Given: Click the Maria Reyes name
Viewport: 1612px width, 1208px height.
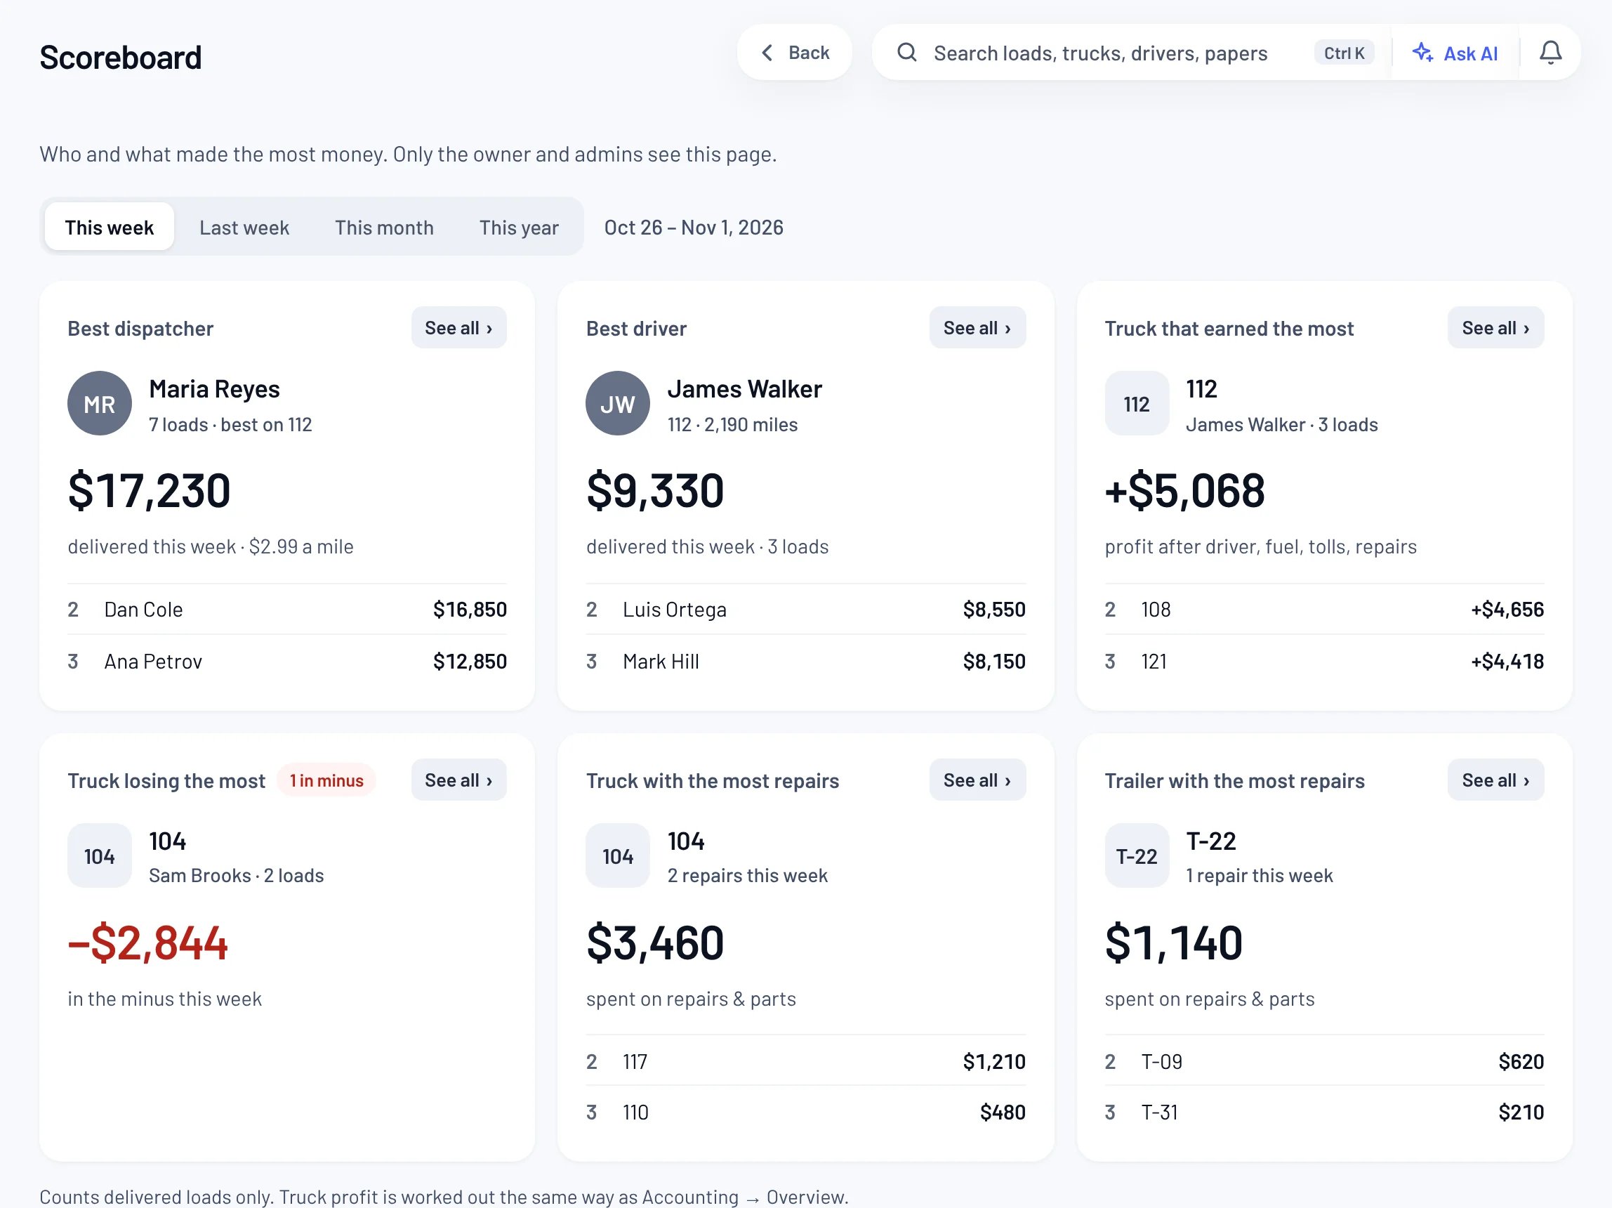Looking at the screenshot, I should (x=214, y=389).
